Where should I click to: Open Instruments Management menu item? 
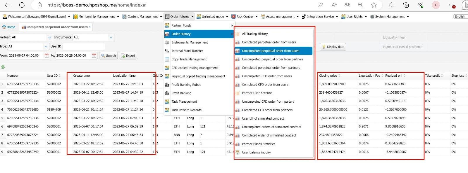point(190,42)
